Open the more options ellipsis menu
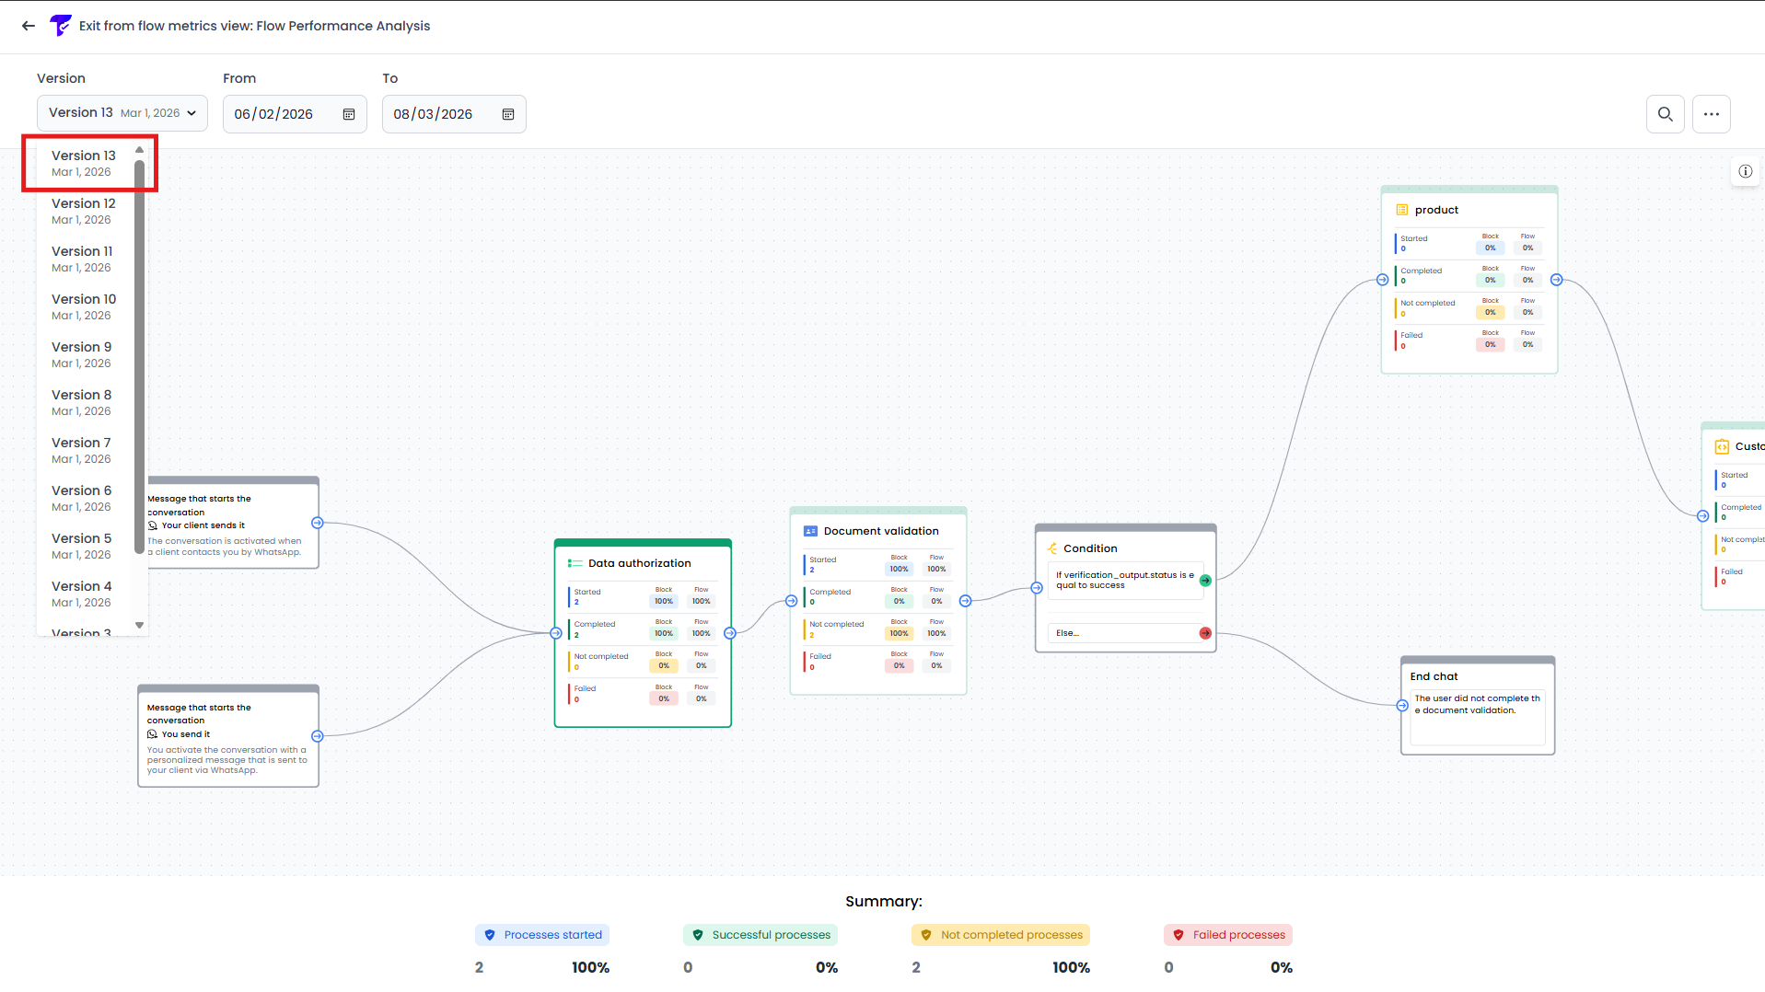The width and height of the screenshot is (1765, 992). tap(1712, 113)
